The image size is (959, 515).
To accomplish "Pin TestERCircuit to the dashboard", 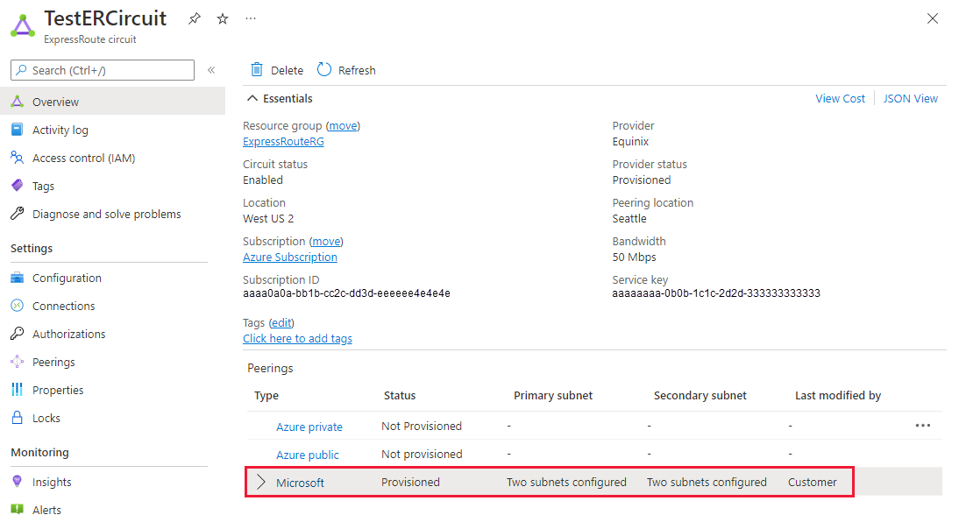I will tap(194, 18).
